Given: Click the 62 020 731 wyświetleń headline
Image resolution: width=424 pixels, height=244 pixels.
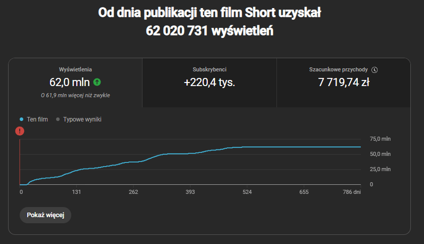Looking at the screenshot, I should pyautogui.click(x=210, y=31).
